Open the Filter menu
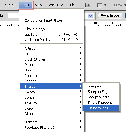Viewport: 126px width, 132px height. (26, 5)
